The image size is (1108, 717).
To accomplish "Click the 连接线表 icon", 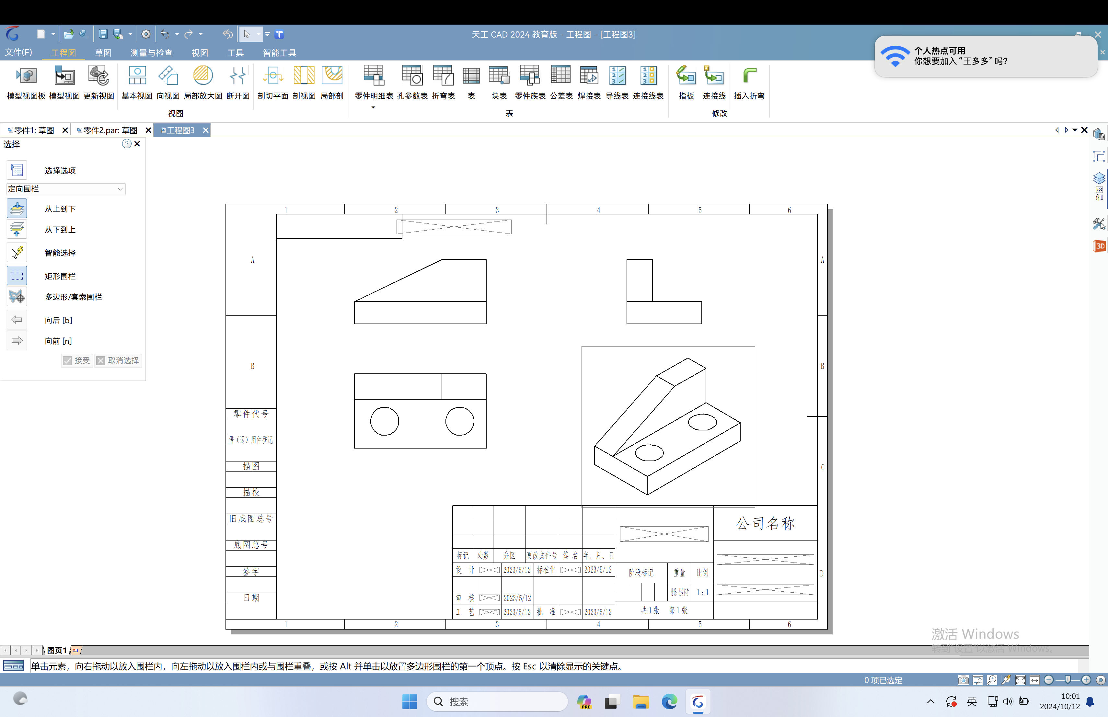I will coord(648,83).
